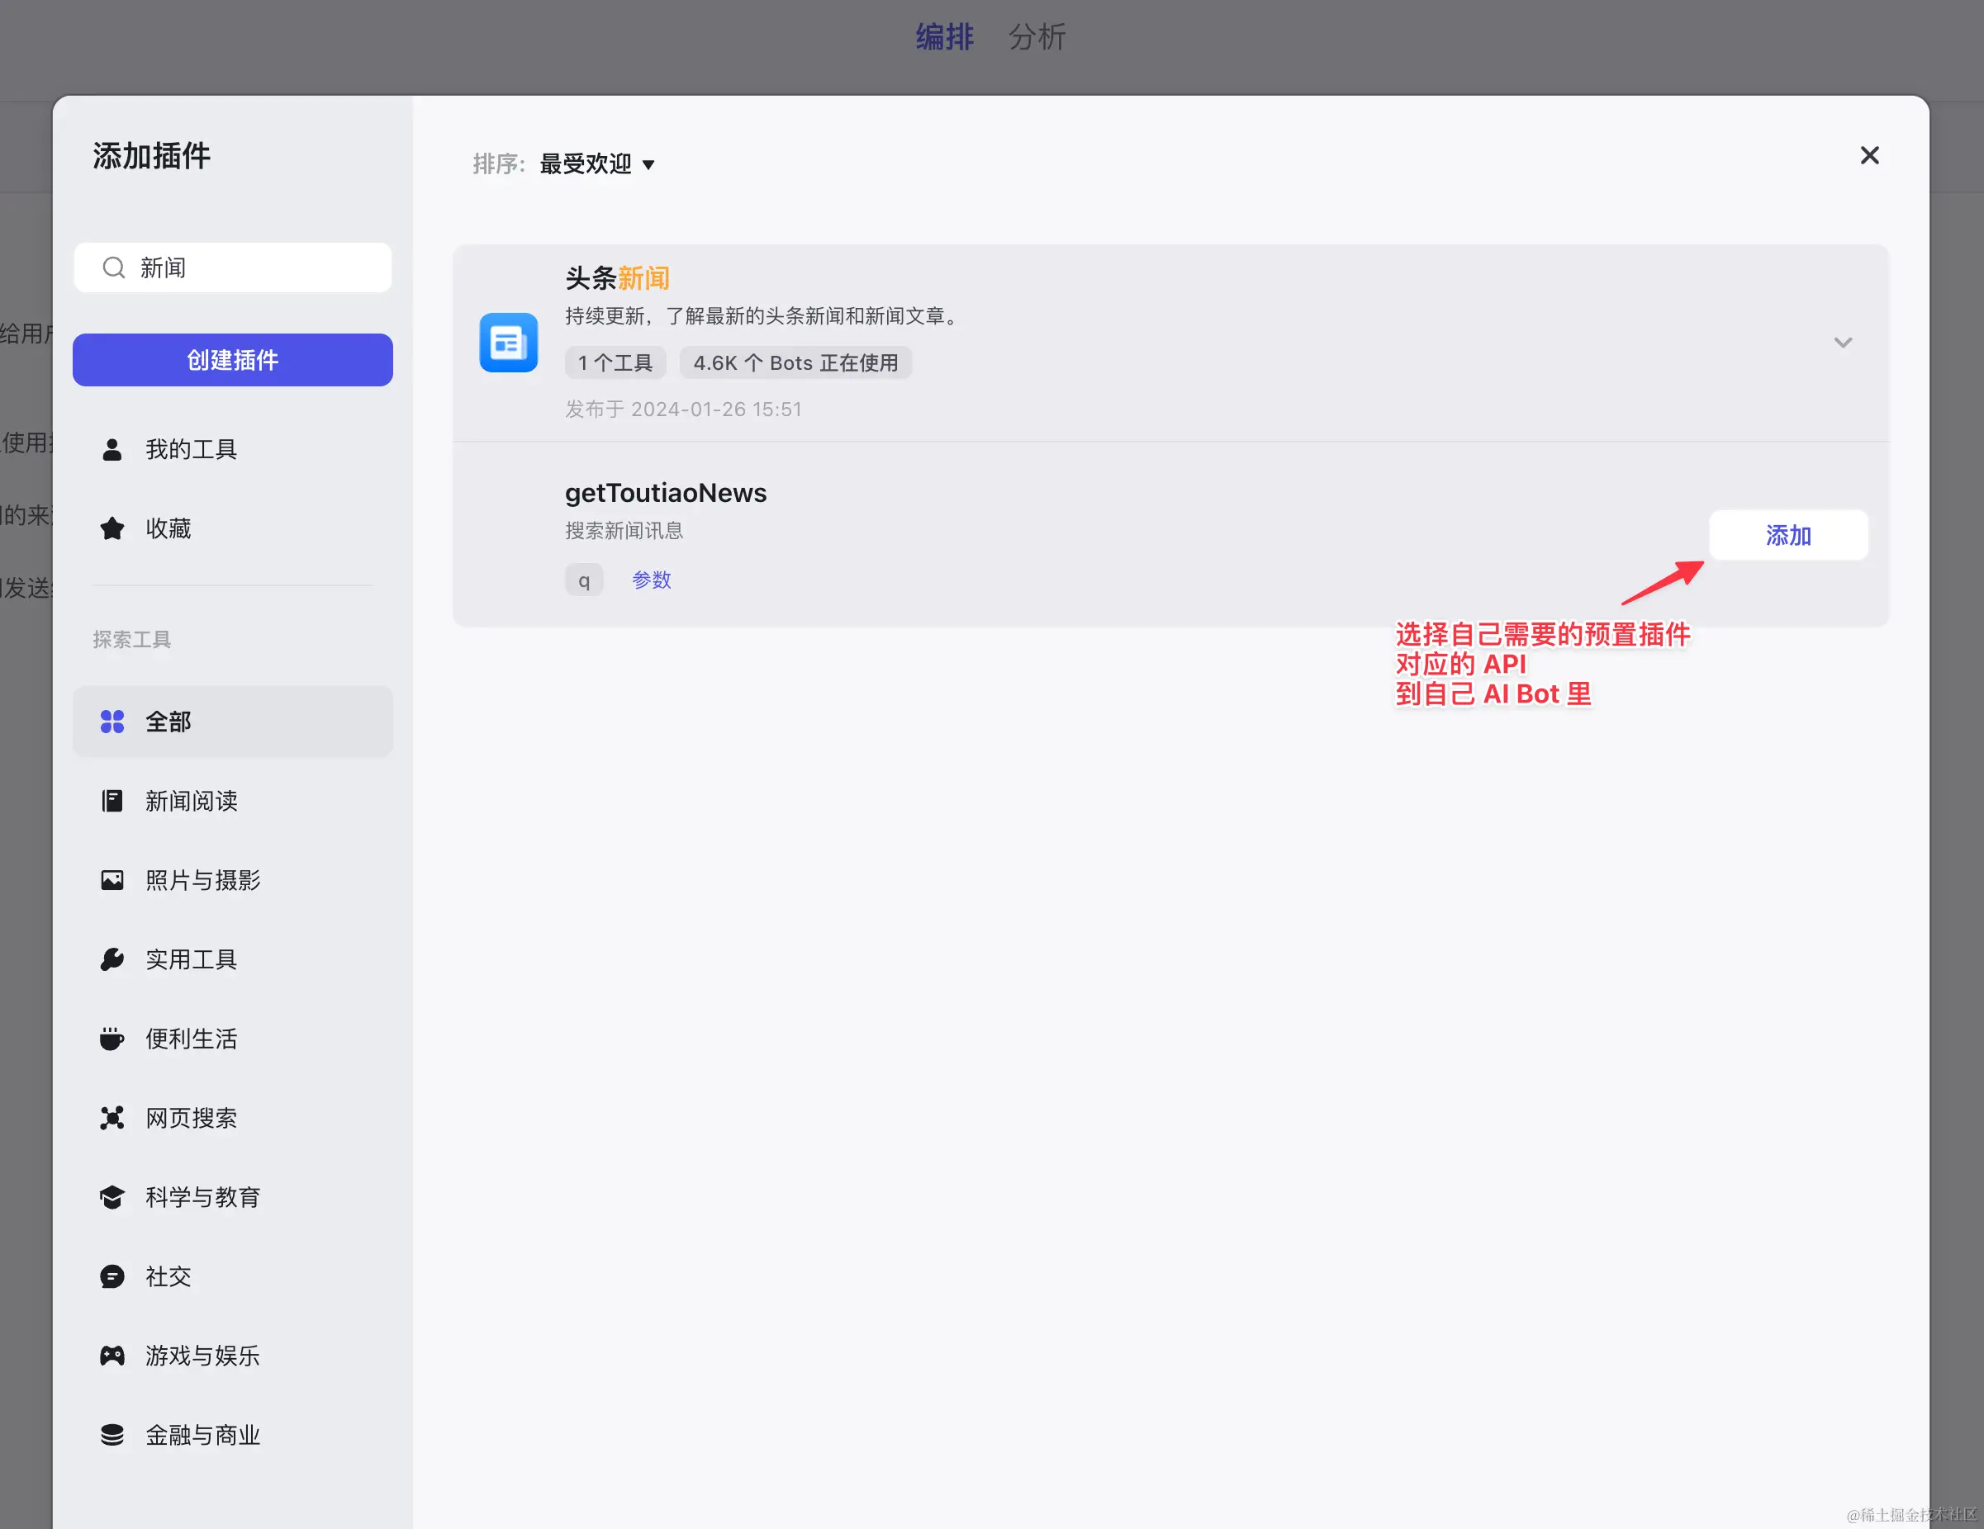Open 实用工具 wrench icon category
This screenshot has width=1984, height=1529.
(x=112, y=959)
